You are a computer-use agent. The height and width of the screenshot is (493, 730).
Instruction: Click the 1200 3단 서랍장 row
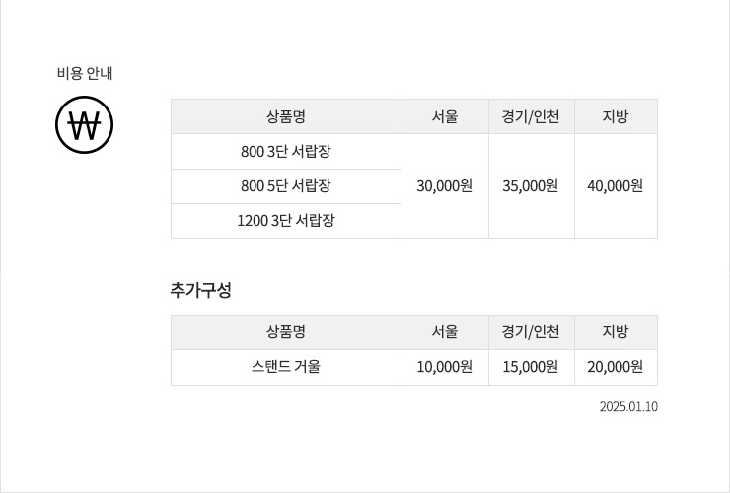(x=286, y=221)
